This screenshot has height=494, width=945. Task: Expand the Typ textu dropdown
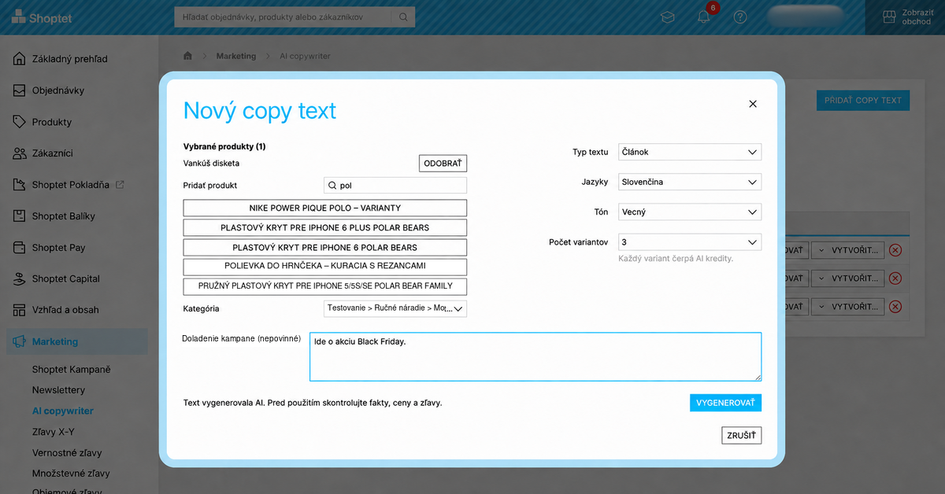(x=690, y=152)
